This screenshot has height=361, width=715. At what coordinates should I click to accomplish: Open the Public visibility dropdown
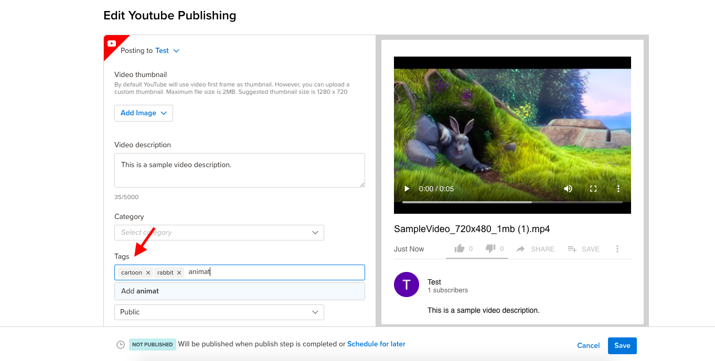219,312
